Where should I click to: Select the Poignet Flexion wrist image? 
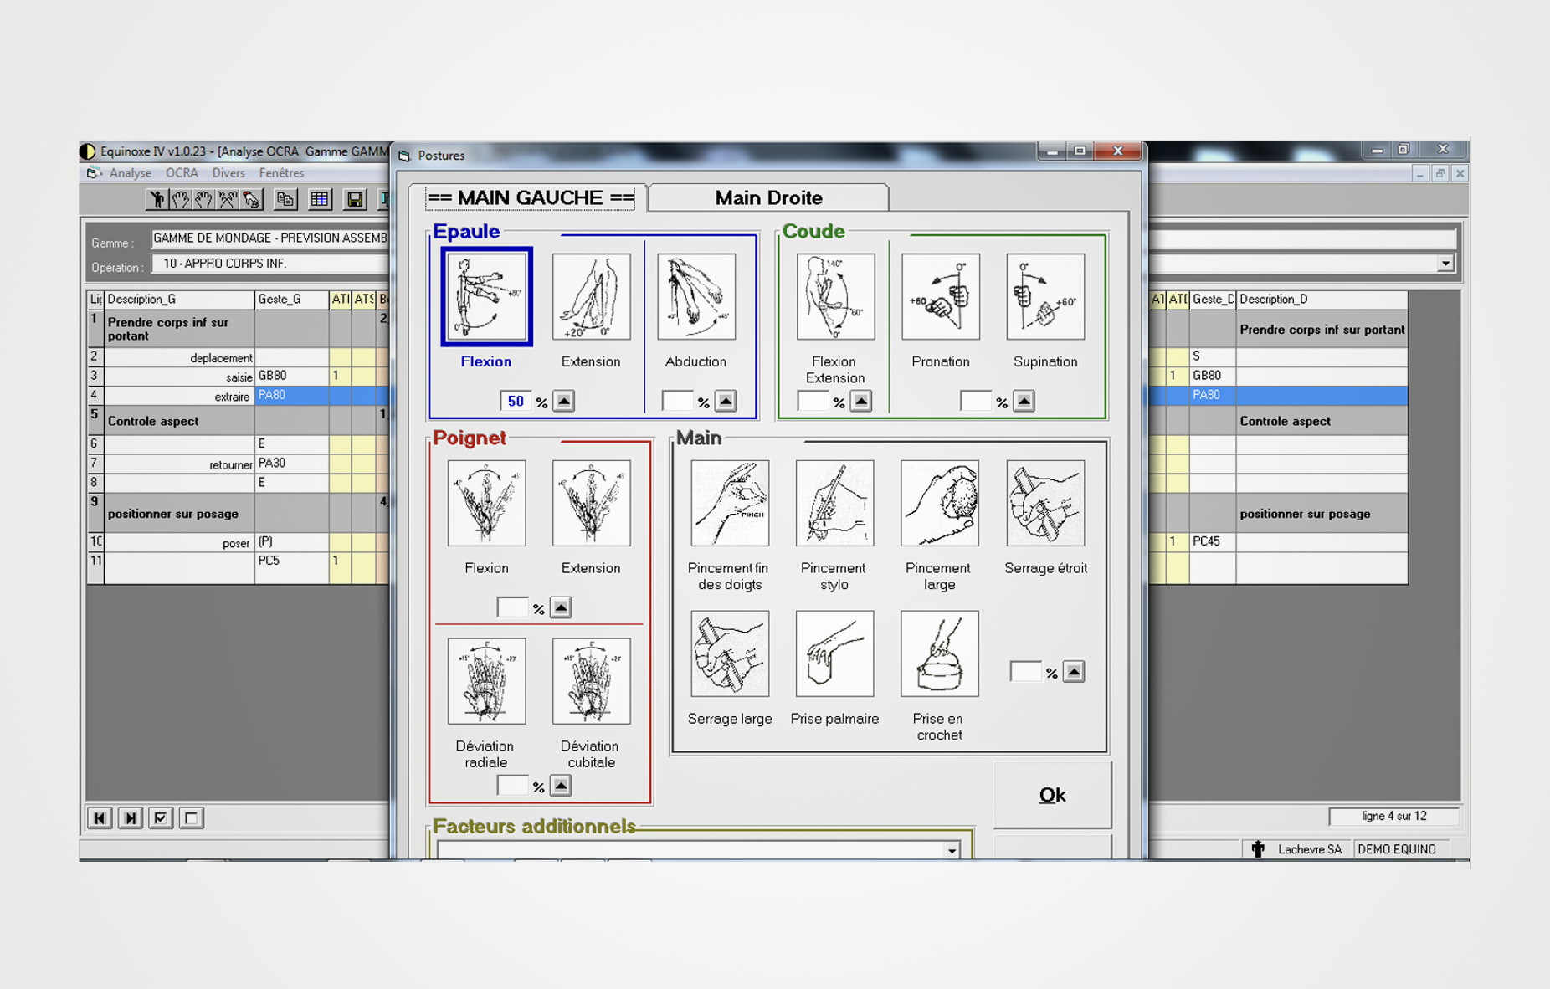click(486, 503)
